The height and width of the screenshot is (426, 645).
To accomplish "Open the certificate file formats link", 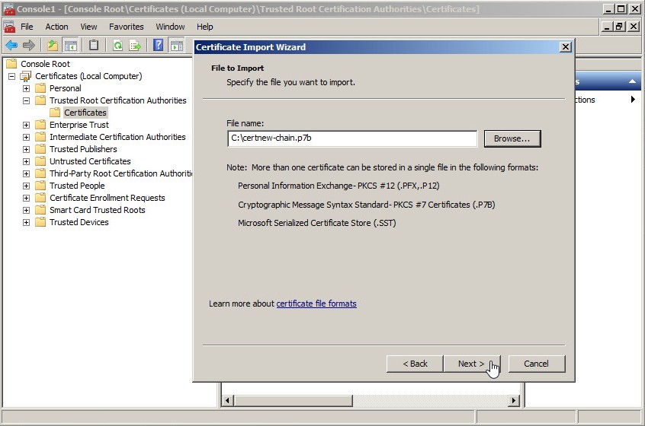I will click(x=316, y=304).
